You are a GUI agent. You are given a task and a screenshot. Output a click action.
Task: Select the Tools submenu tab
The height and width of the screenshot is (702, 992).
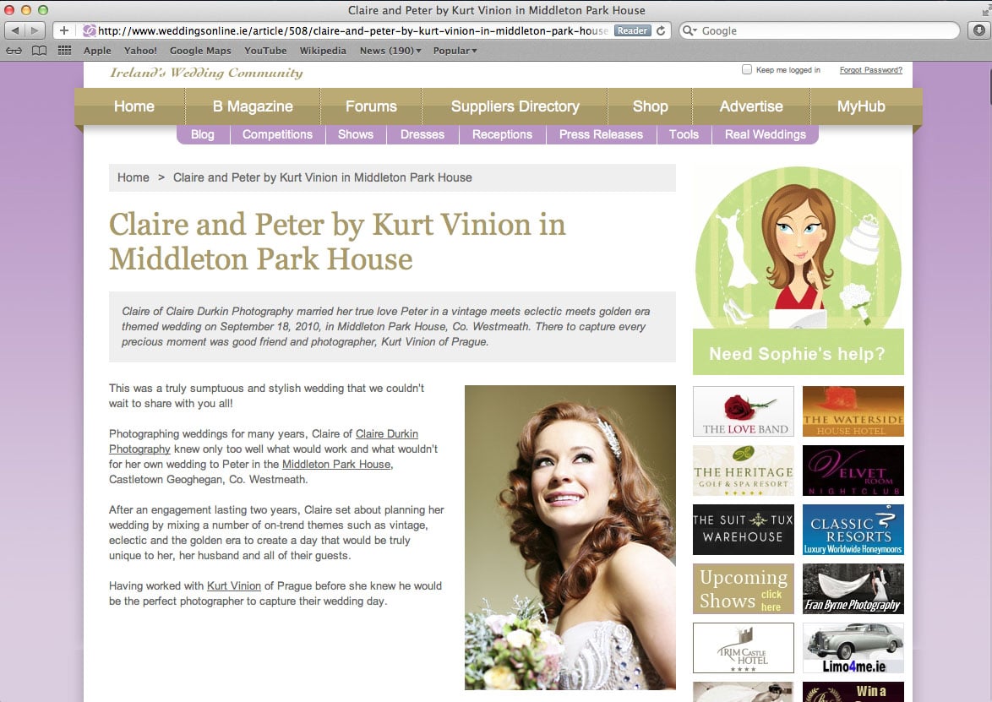point(684,134)
